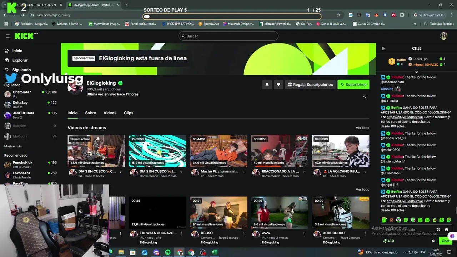Click the Buscar search field
The width and height of the screenshot is (457, 257).
pyautogui.click(x=228, y=36)
